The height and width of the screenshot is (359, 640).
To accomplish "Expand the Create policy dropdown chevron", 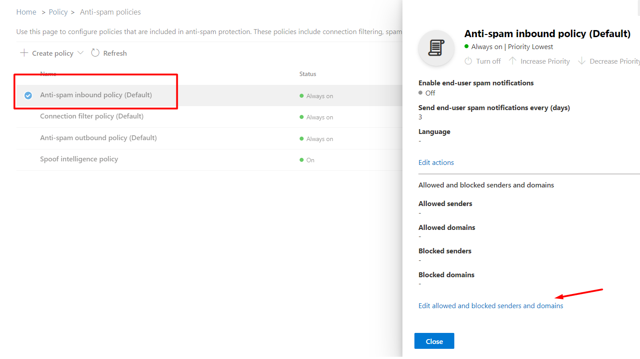I will click(x=80, y=53).
